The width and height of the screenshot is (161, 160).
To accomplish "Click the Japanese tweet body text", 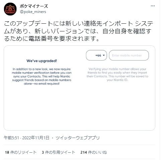I will [78, 31].
